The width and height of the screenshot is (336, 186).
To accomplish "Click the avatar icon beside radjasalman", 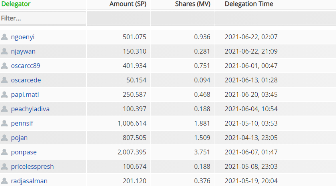I will click(x=4, y=181).
